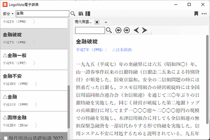Open the 部分 search mode dropdown
Screen dimensions: 210x140
pos(8,14)
